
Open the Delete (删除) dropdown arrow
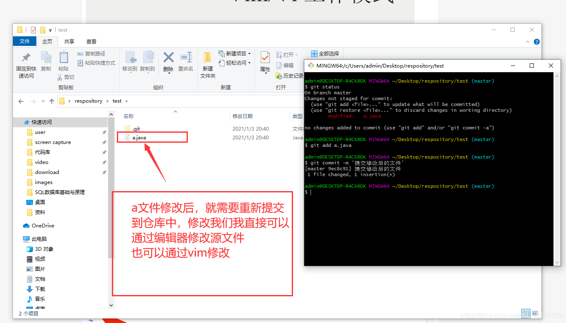[169, 74]
